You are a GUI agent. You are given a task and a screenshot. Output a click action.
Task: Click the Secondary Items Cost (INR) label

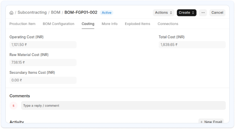32,72
